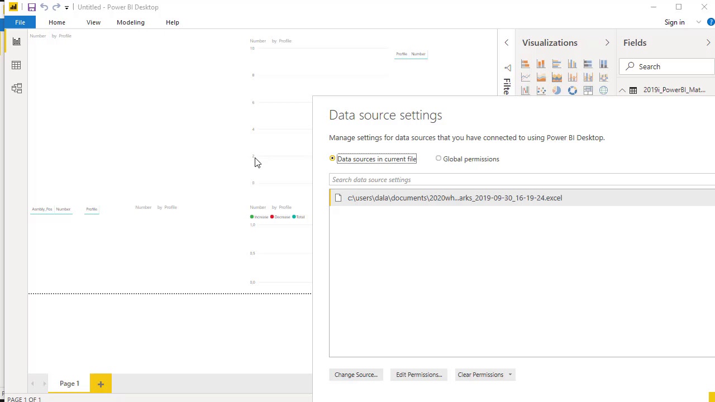The height and width of the screenshot is (402, 715).
Task: Click the Total legend item on waterfall chart
Action: (x=298, y=217)
